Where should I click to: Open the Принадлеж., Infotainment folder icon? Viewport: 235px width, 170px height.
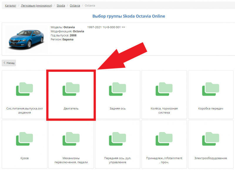pos(164,139)
